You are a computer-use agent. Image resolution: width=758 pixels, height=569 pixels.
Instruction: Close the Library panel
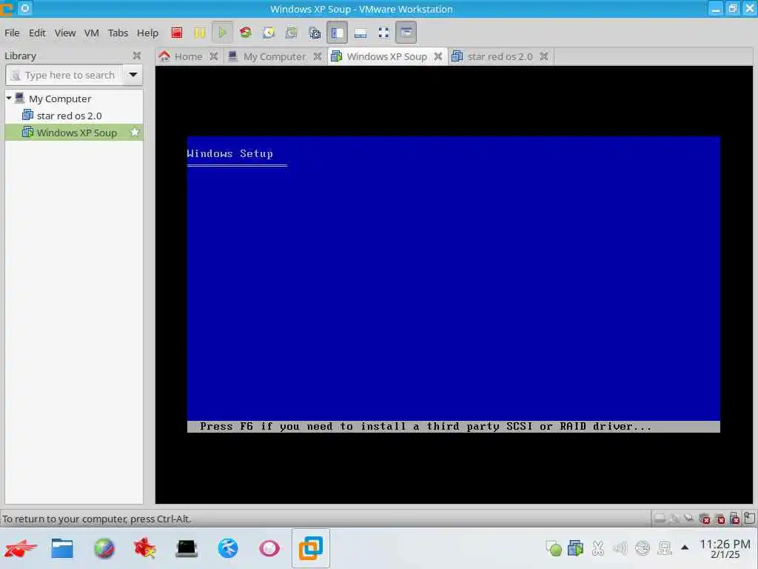137,56
